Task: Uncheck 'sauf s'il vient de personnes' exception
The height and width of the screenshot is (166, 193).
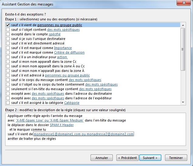Action: click(8, 25)
